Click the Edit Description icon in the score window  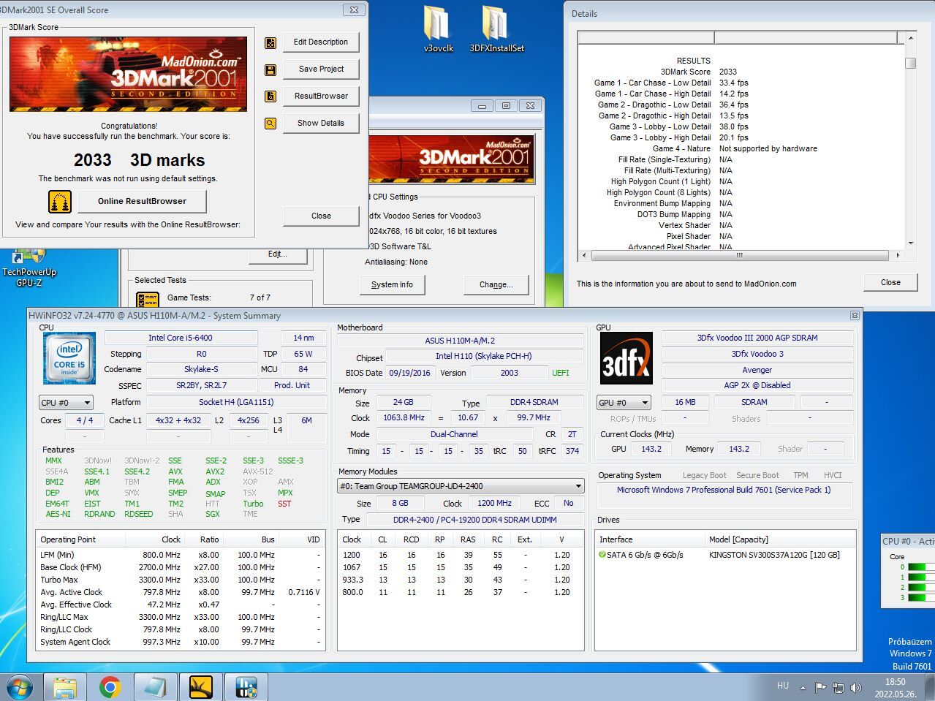point(270,43)
